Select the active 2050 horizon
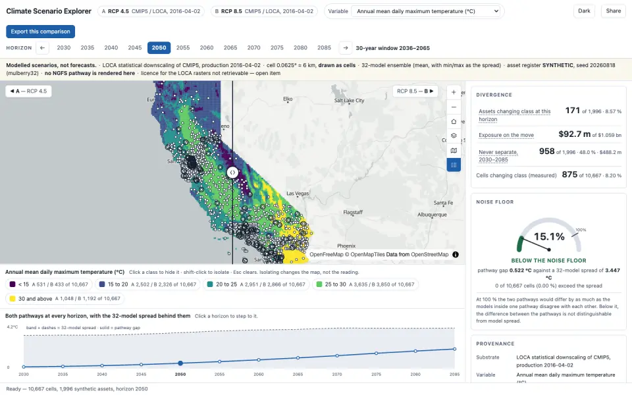Screen dimensions: 632x395 159,47
